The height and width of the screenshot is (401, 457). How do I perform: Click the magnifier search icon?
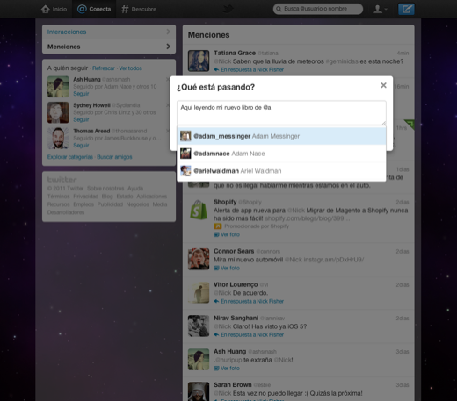click(x=279, y=9)
